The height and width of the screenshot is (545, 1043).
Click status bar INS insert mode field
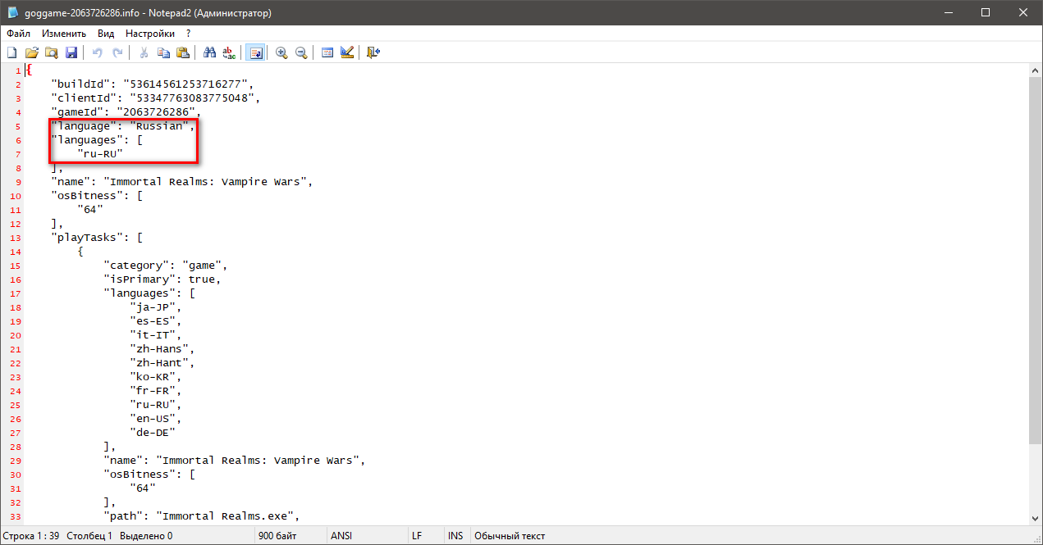pyautogui.click(x=455, y=536)
